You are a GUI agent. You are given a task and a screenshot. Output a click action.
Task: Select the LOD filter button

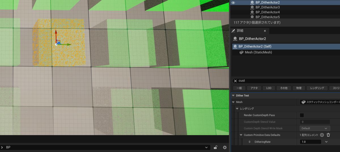[269, 88]
